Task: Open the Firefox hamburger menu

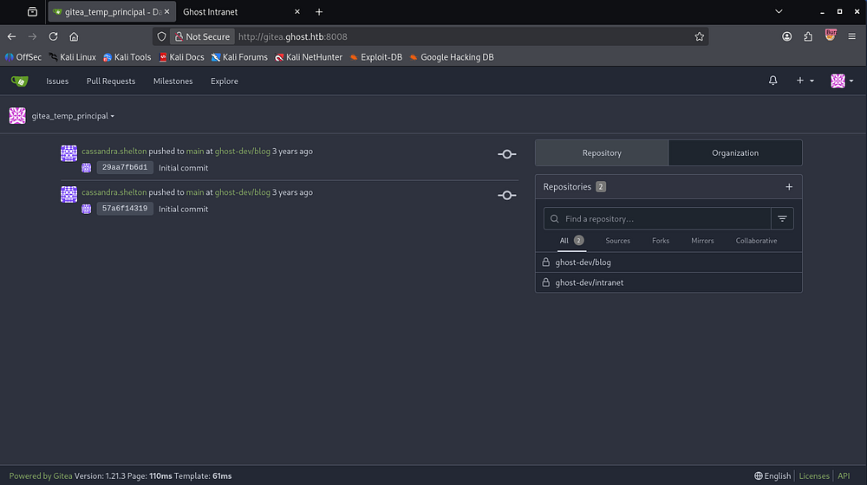Action: 851,36
